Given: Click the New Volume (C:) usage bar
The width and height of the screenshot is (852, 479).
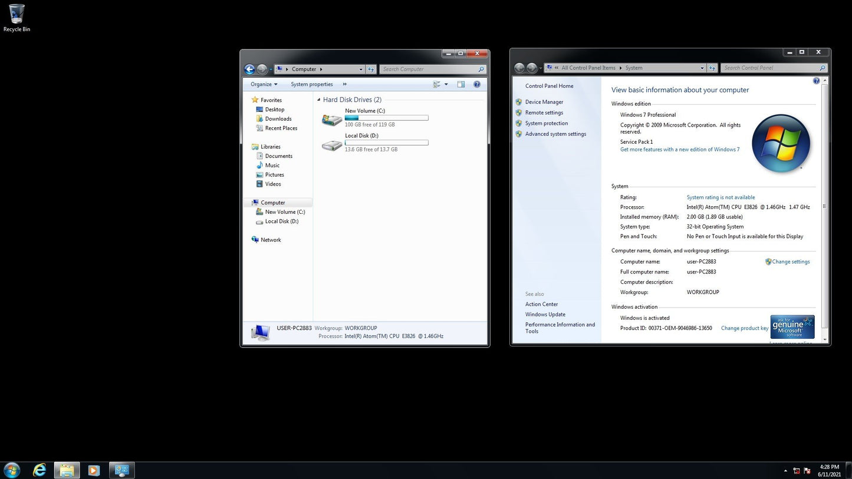Looking at the screenshot, I should pos(387,118).
